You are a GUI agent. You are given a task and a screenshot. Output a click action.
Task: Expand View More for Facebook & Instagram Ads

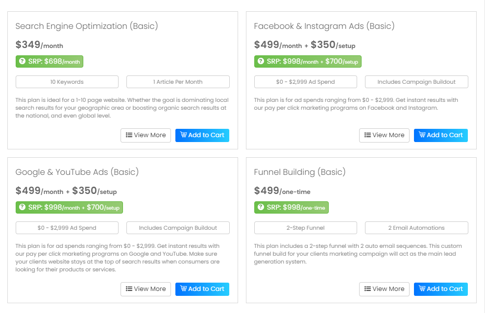(x=384, y=135)
